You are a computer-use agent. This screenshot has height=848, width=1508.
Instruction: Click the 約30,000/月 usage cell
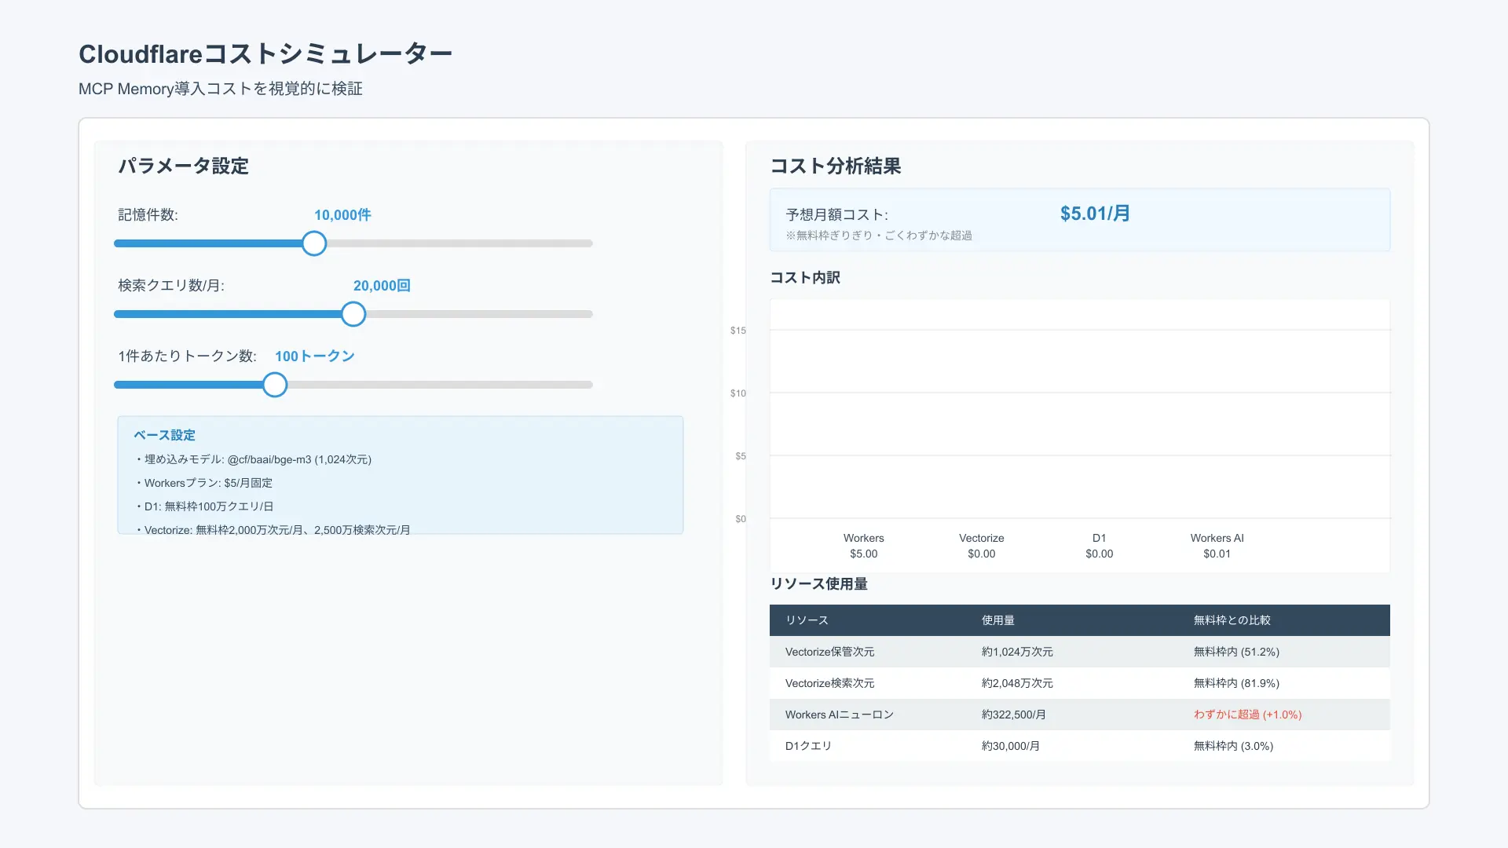point(1010,746)
